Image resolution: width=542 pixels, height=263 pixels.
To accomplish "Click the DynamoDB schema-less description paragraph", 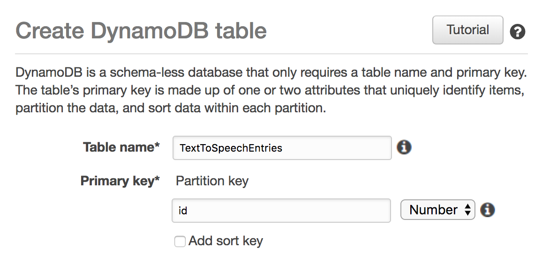I will 271,90.
